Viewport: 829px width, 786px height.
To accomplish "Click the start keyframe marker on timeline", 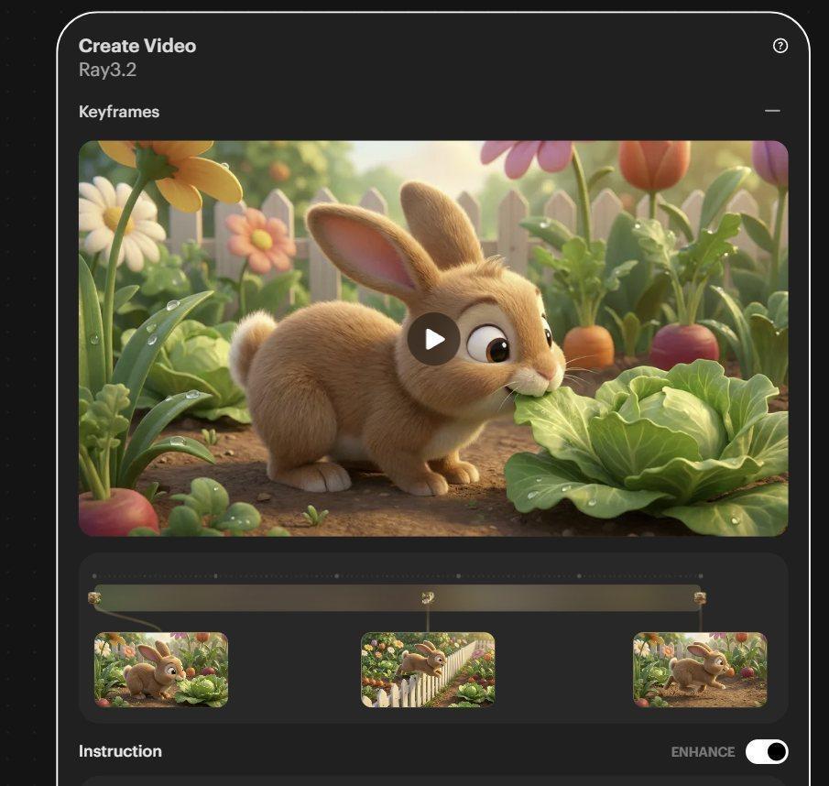I will click(94, 598).
